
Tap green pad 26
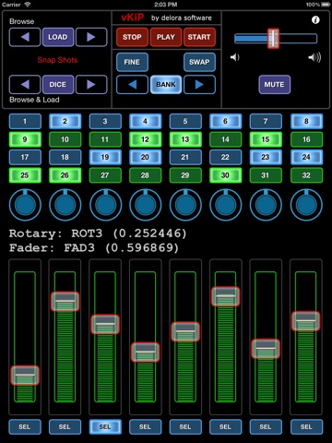[65, 175]
